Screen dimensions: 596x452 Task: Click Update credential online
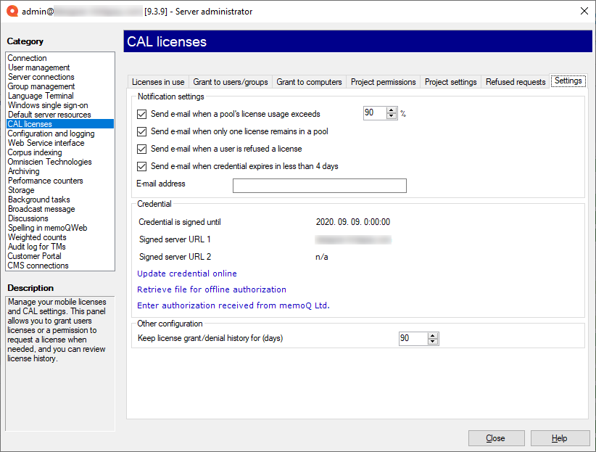[179, 274]
